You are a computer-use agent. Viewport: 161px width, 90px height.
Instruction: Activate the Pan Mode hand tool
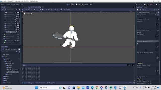tap(40, 10)
